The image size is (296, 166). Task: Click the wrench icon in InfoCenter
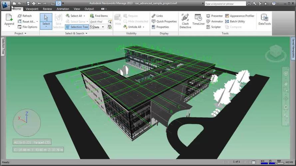pos(255,4)
